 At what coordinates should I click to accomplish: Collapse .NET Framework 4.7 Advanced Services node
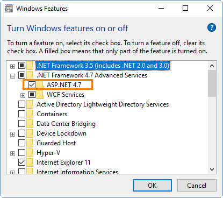[x=12, y=76]
